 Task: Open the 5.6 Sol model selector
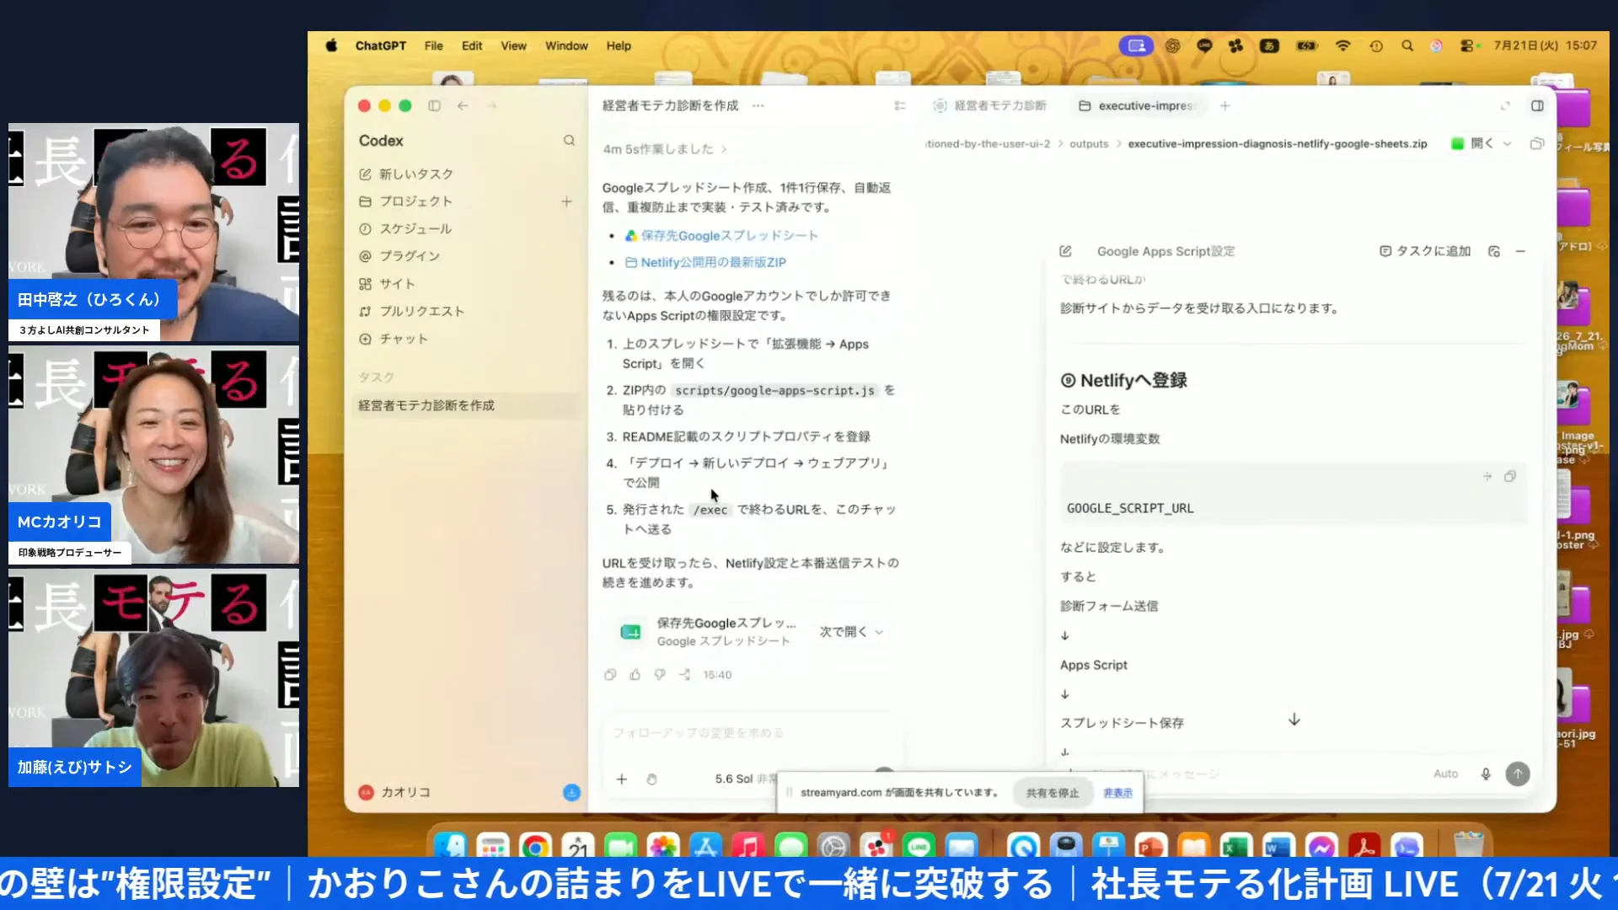tap(745, 779)
